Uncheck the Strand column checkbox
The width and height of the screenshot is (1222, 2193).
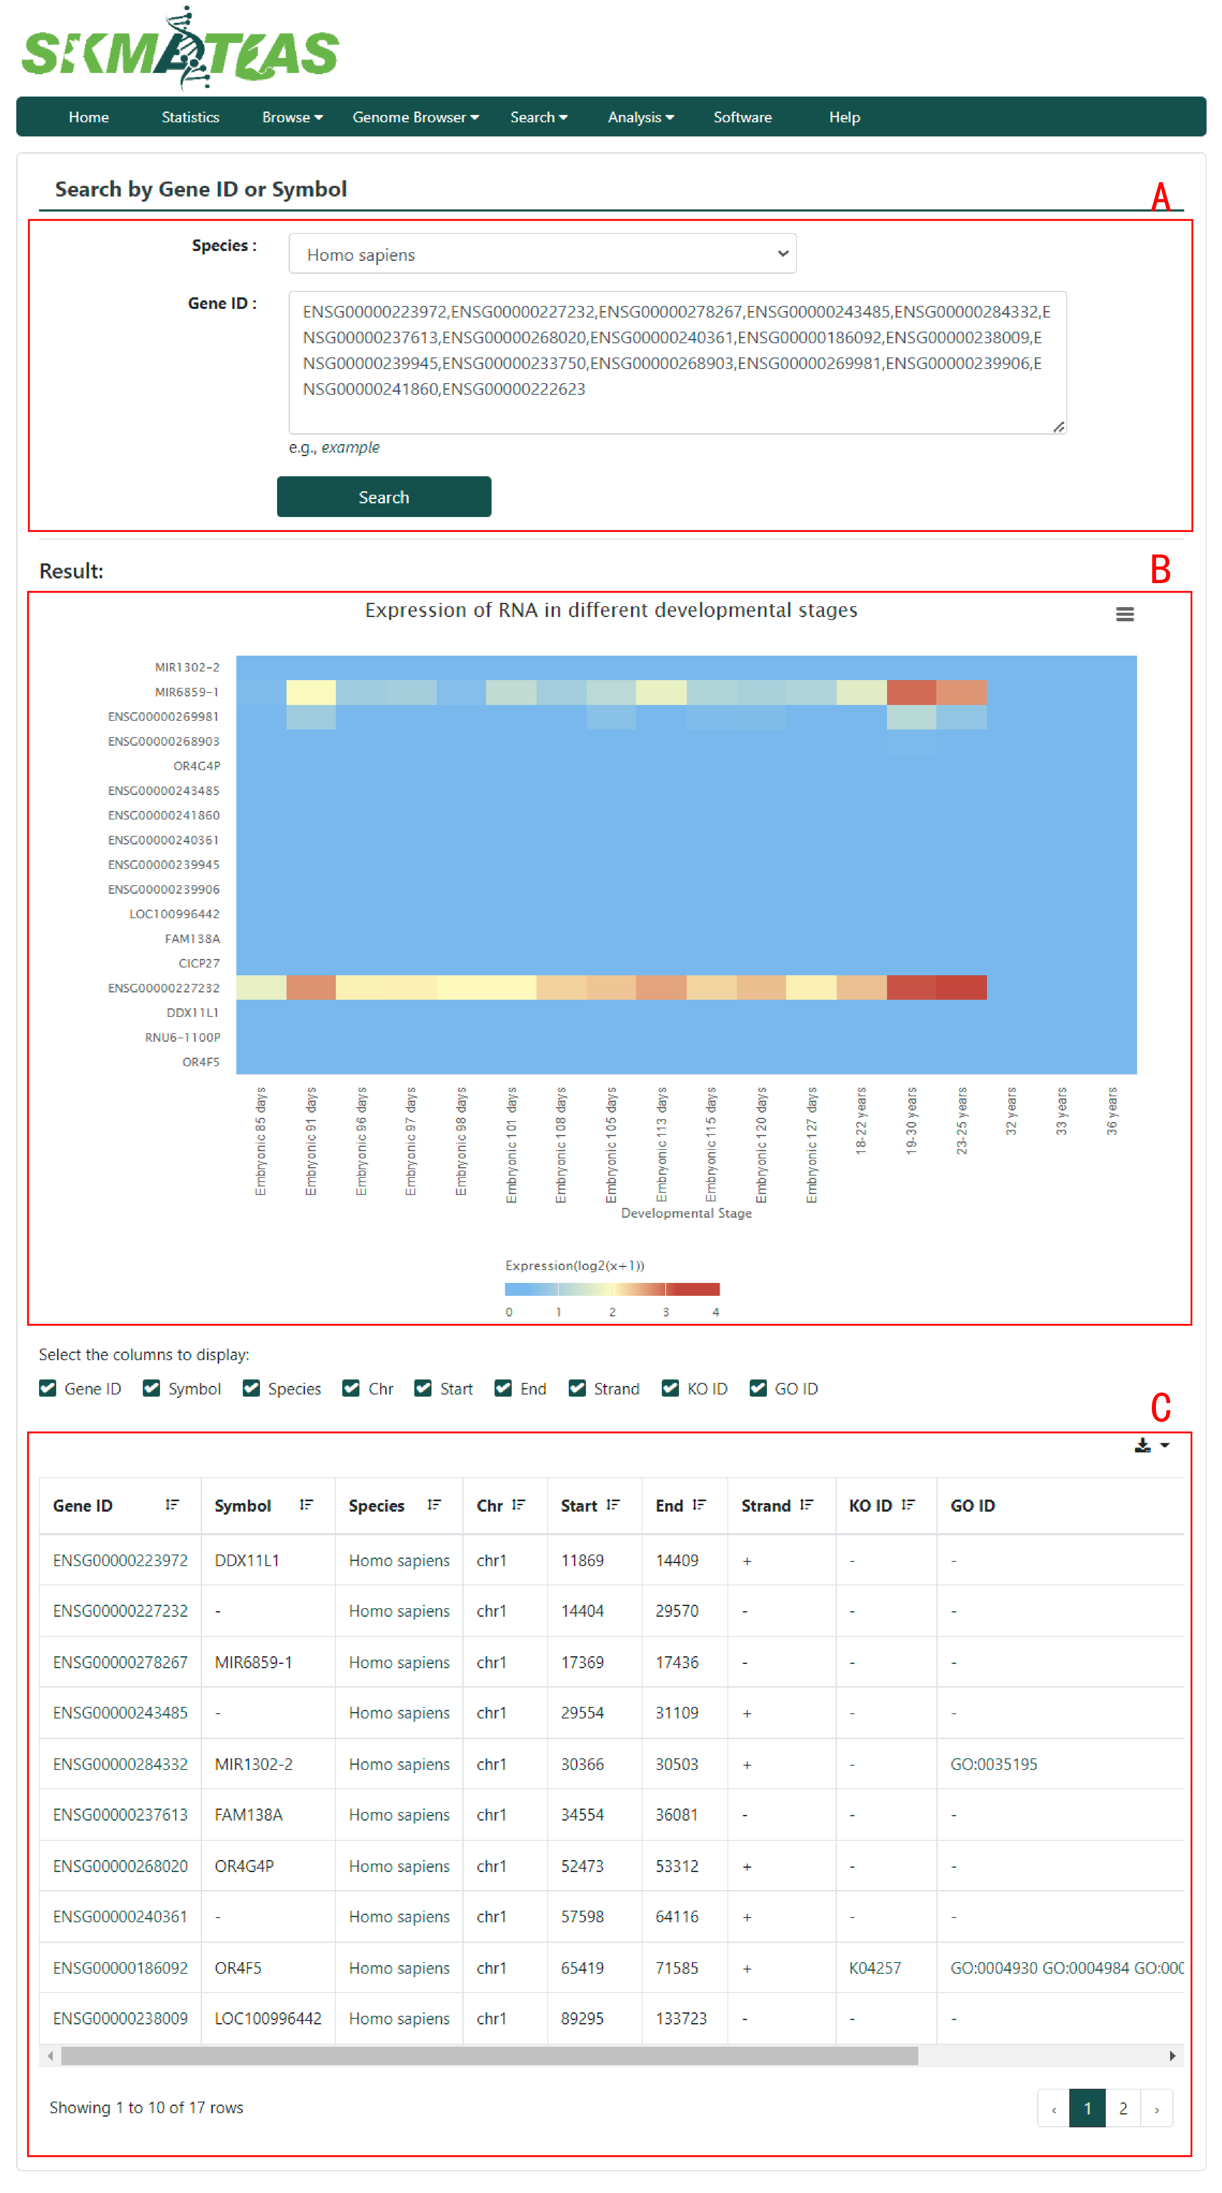pos(577,1388)
